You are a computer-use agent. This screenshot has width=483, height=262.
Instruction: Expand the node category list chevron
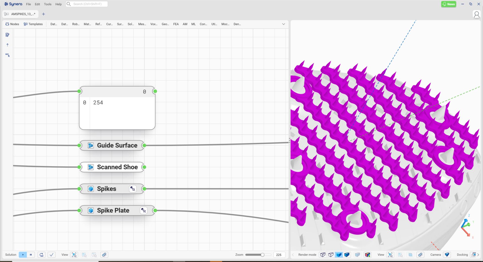pyautogui.click(x=284, y=24)
